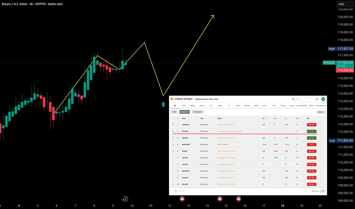The image size is (355, 209).
Task: Go to next page arrow in pagination
Action: tap(183, 191)
